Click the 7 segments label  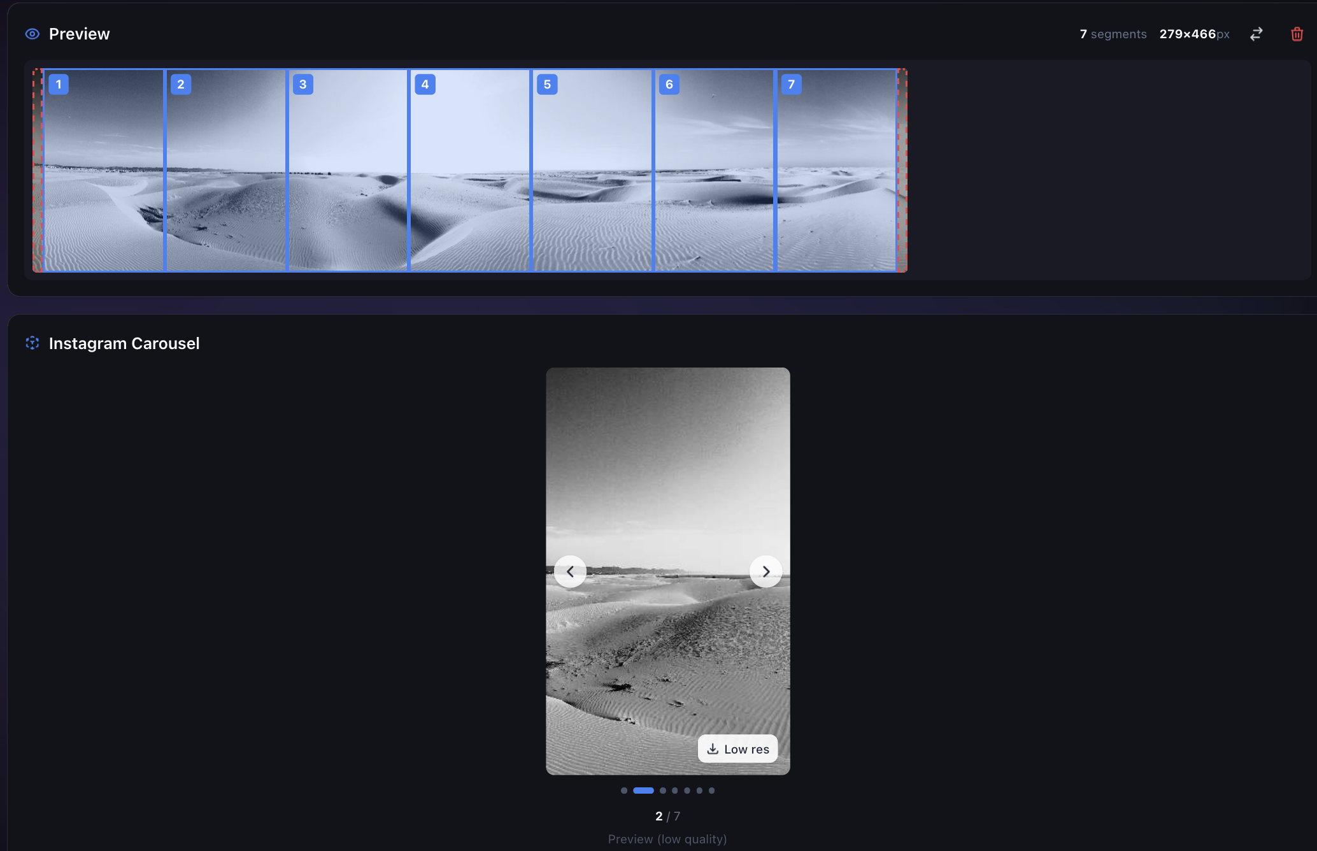coord(1113,34)
